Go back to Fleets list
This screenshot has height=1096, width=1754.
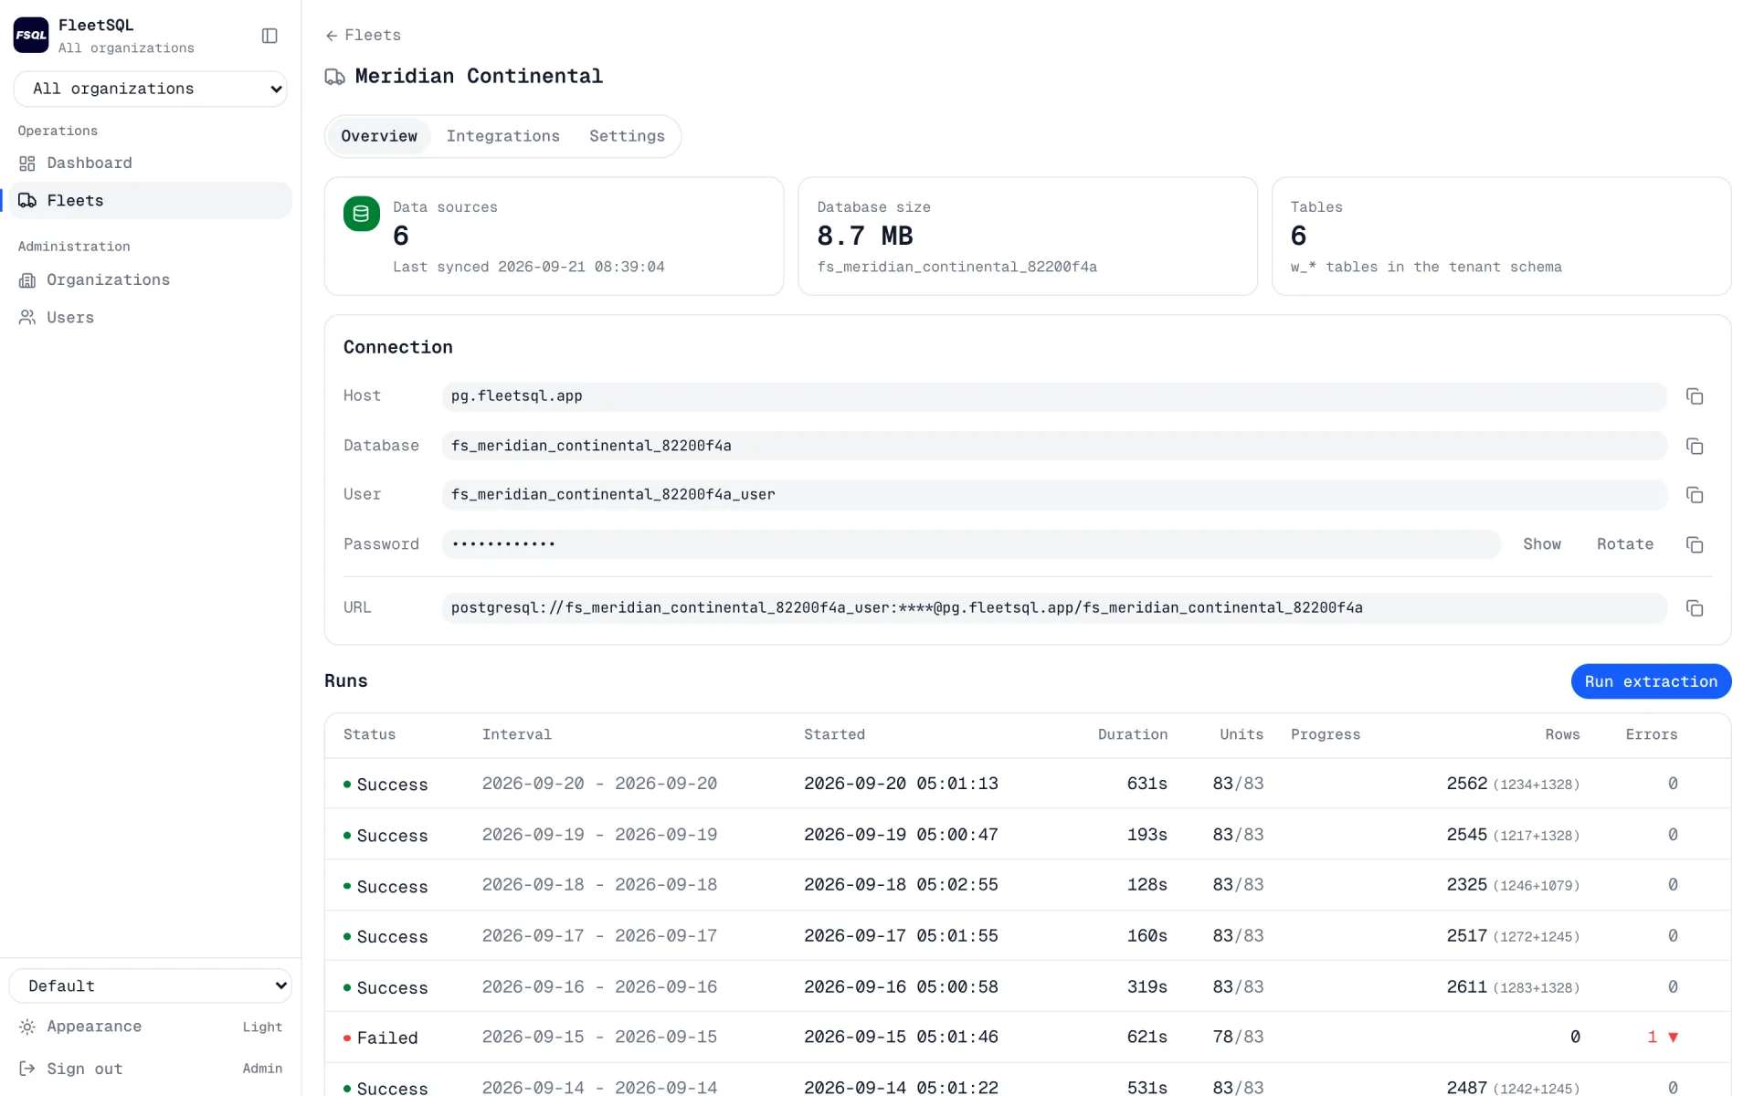pos(364,36)
